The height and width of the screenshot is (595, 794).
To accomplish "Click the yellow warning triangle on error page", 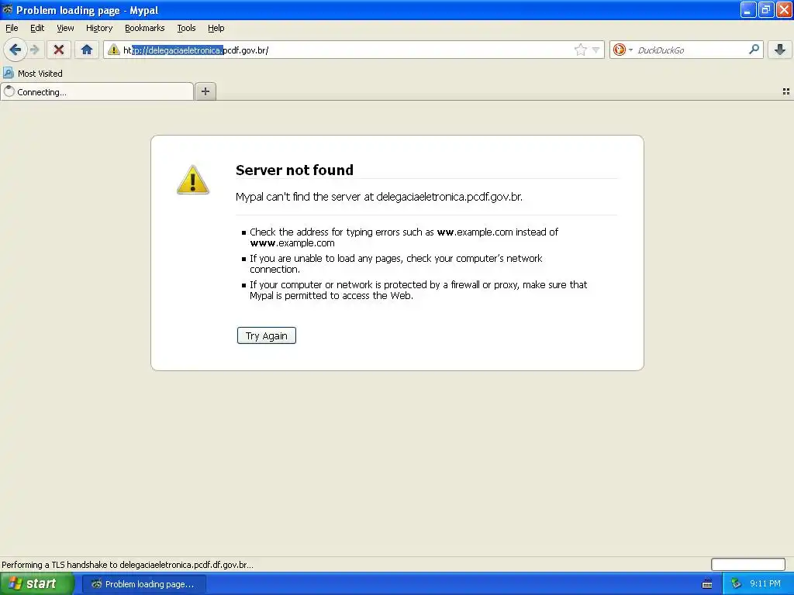I will click(x=193, y=180).
